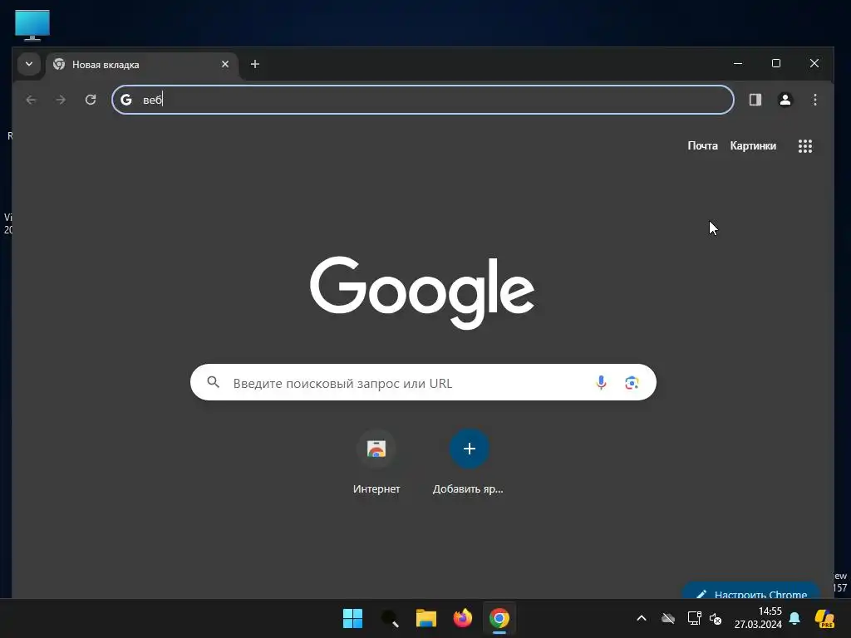
Task: Open the Интернет shortcut tile
Action: pyautogui.click(x=376, y=462)
